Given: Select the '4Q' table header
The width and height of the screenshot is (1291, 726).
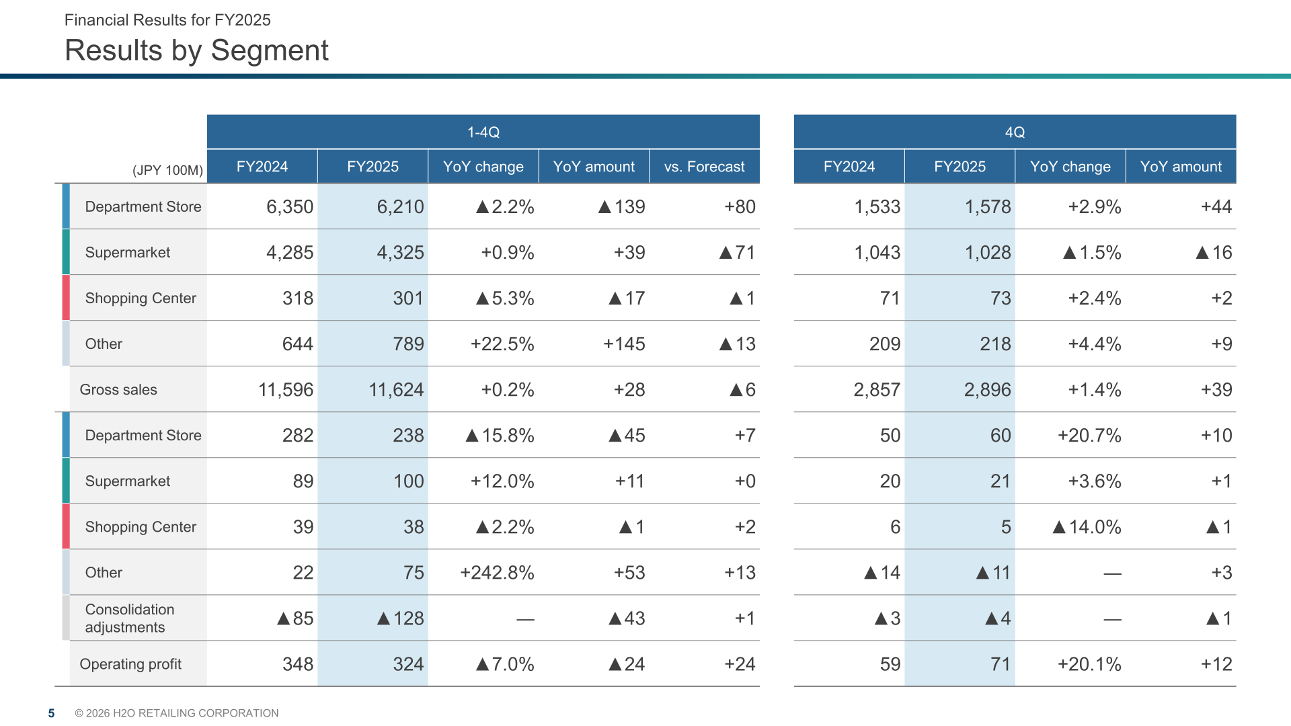Looking at the screenshot, I should [1015, 132].
